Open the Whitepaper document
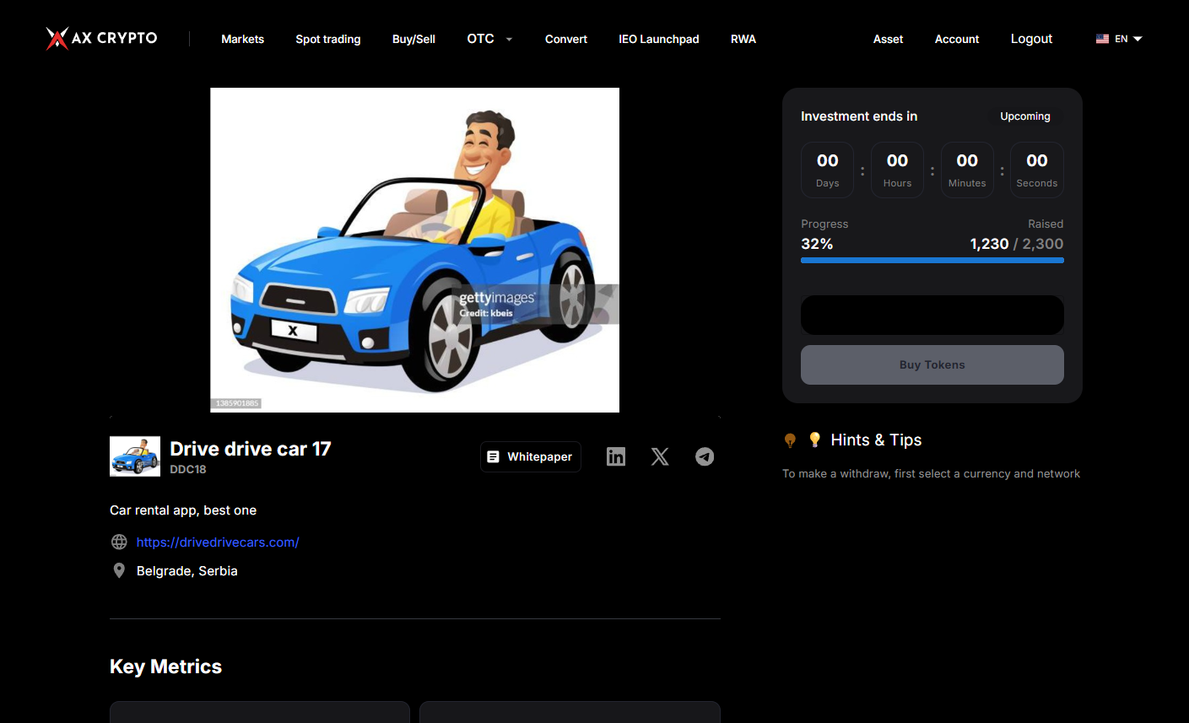 coord(531,456)
